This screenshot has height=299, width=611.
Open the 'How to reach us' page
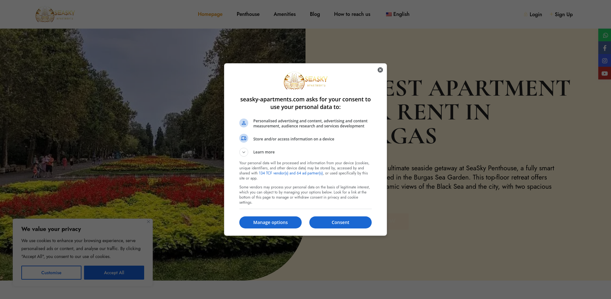coord(352,14)
